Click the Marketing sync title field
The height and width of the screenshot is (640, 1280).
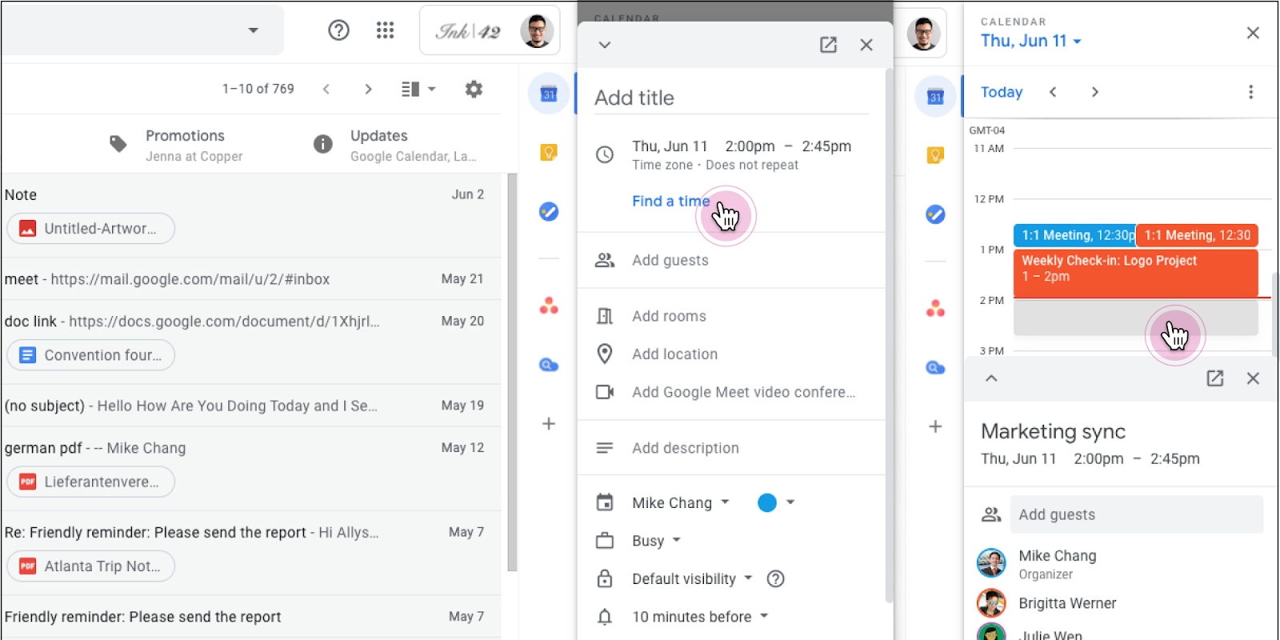tap(1053, 431)
